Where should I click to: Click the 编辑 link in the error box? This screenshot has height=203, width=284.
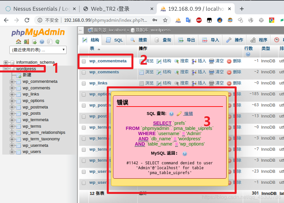point(188,114)
